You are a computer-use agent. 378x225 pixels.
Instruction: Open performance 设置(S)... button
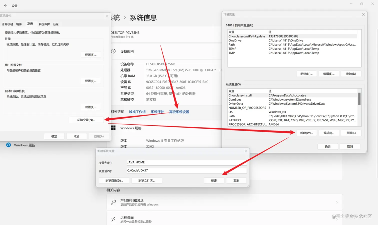tap(91, 55)
